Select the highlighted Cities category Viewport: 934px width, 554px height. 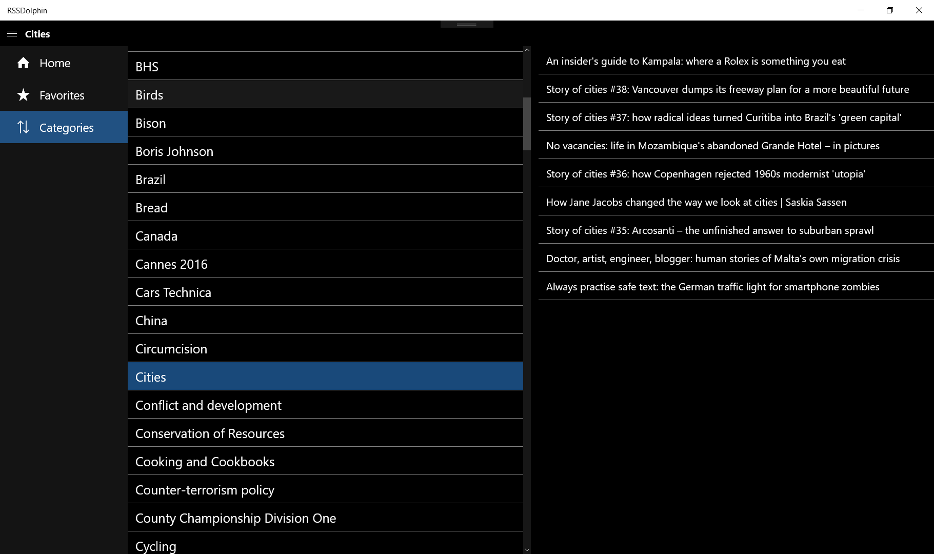(325, 377)
